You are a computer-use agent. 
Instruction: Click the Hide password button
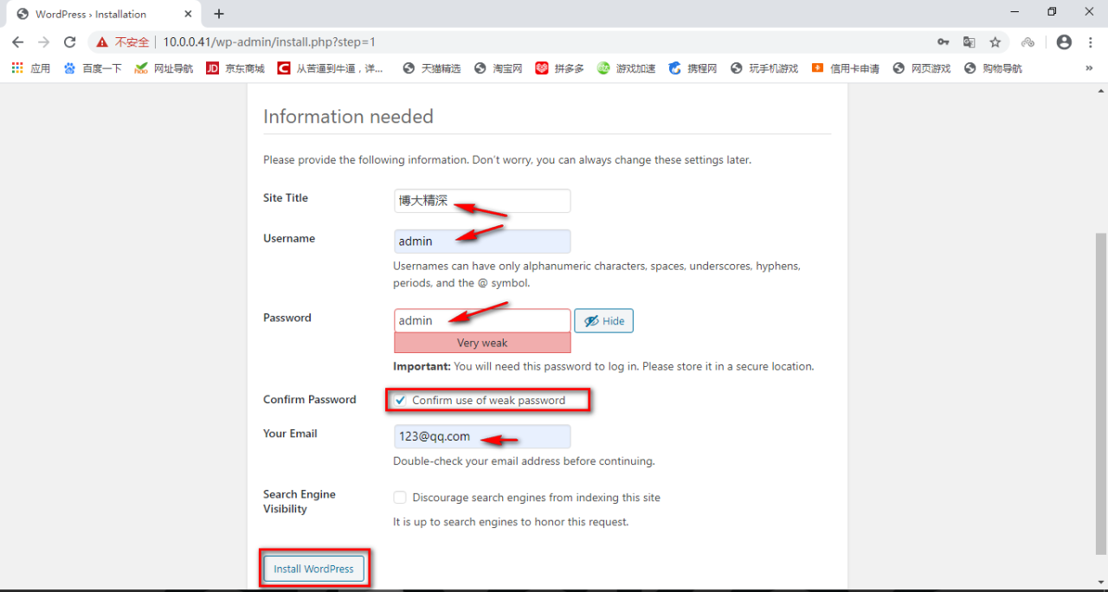pyautogui.click(x=604, y=321)
